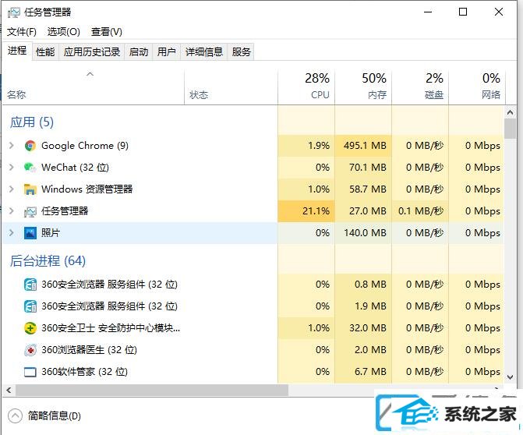Click the Windows 资源管理器 folder icon
The width and height of the screenshot is (523, 435).
(x=30, y=189)
